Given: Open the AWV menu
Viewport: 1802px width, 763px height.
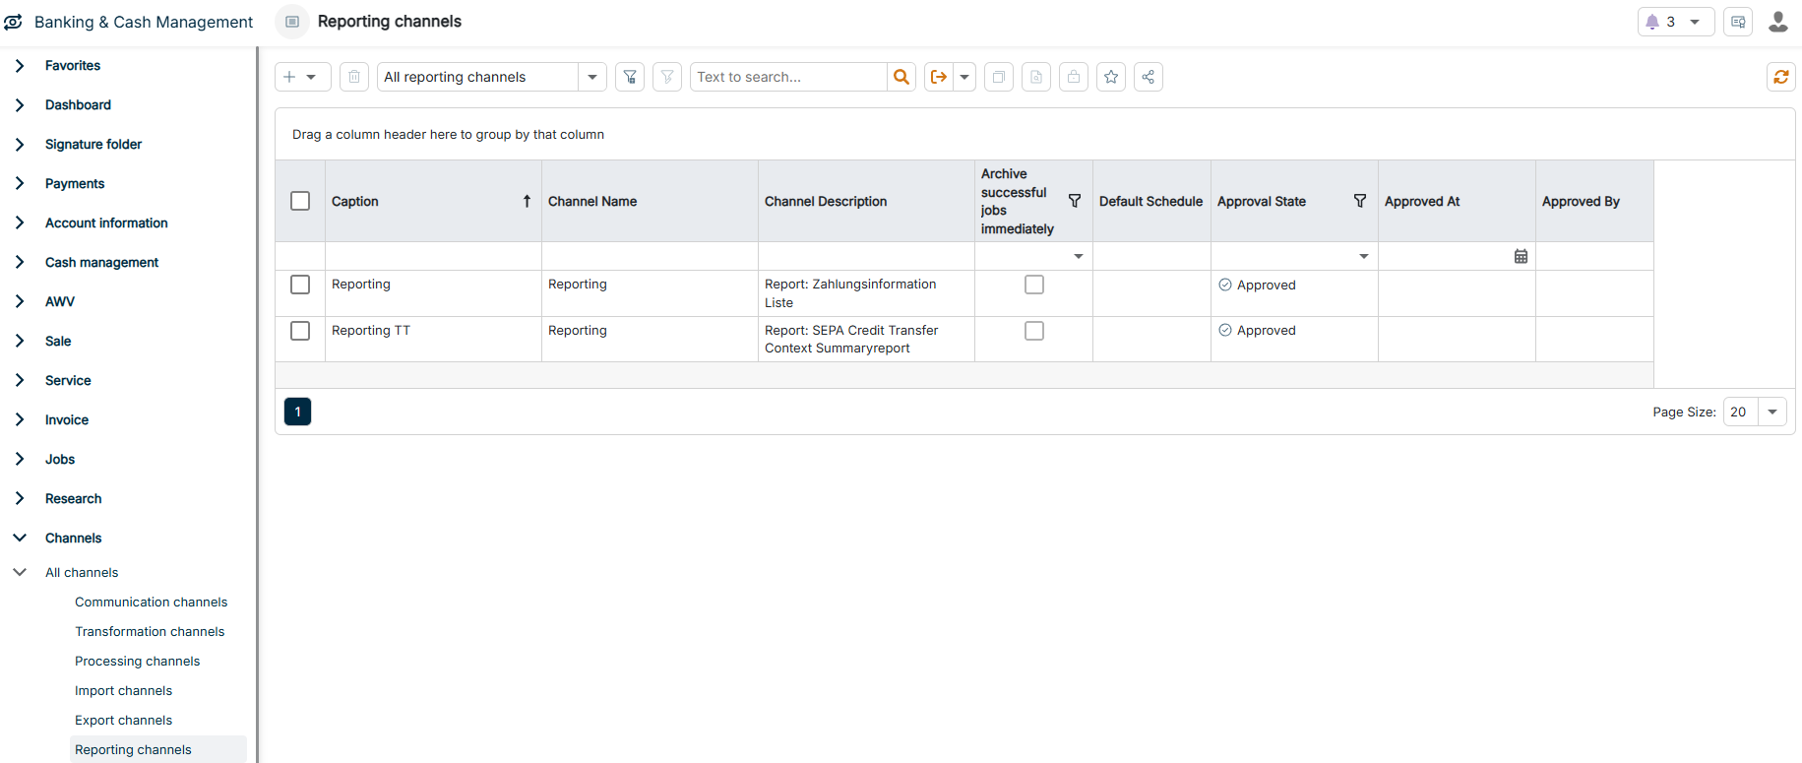Looking at the screenshot, I should pyautogui.click(x=60, y=301).
